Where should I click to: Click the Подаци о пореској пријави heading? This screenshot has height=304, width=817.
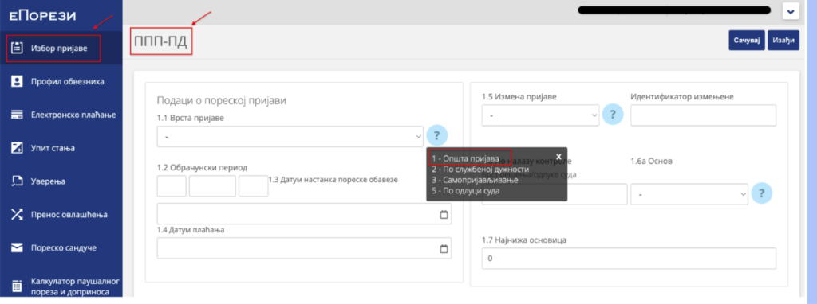pos(222,101)
